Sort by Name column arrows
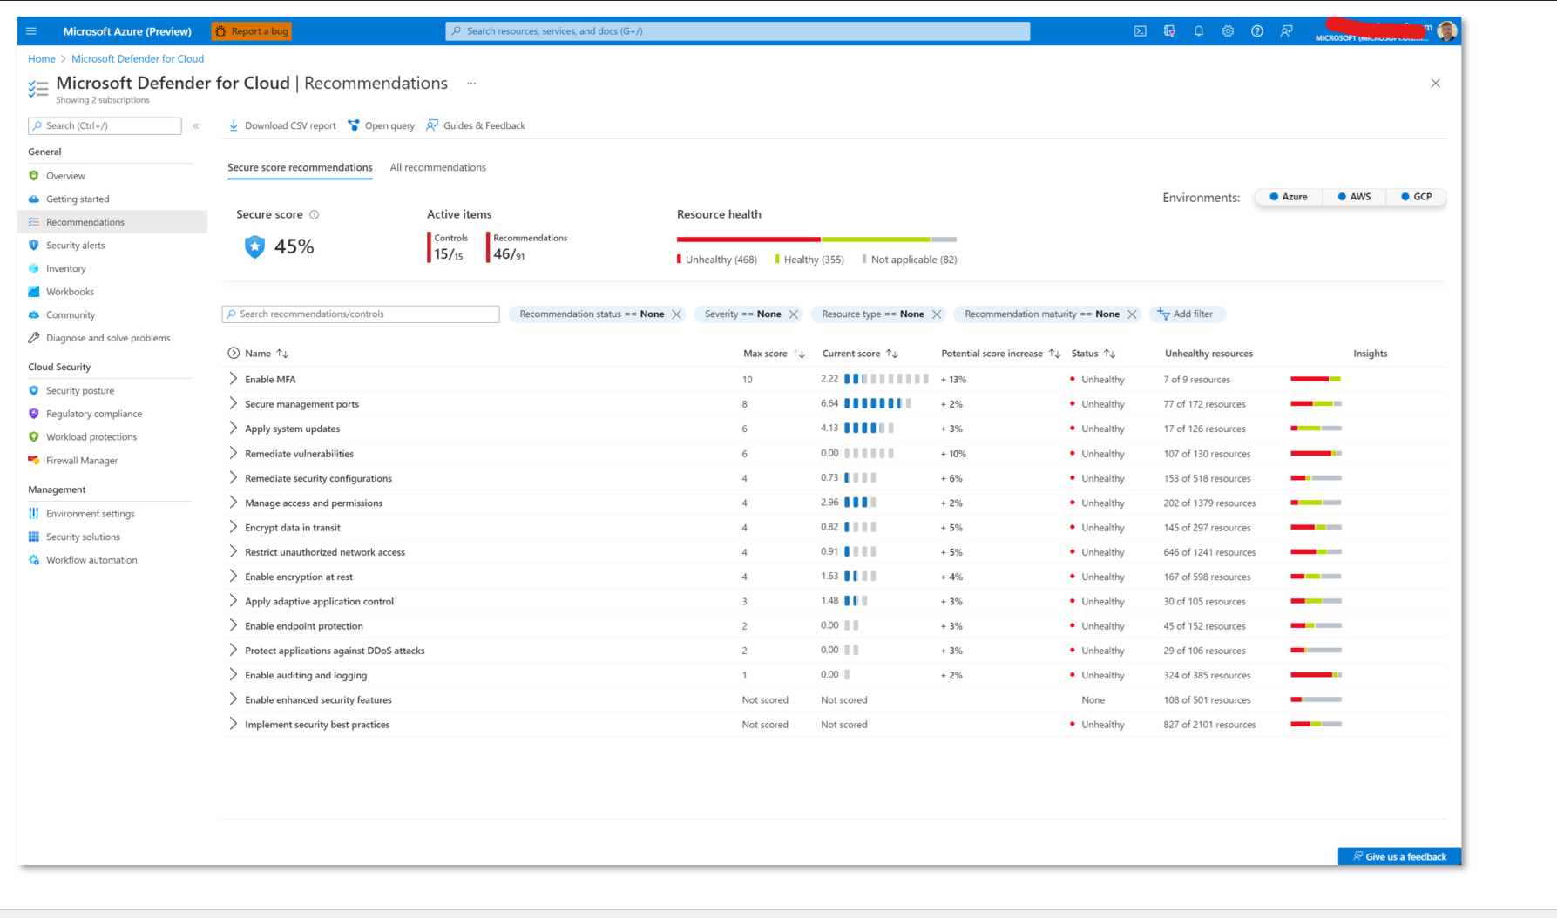1557x918 pixels. (282, 354)
